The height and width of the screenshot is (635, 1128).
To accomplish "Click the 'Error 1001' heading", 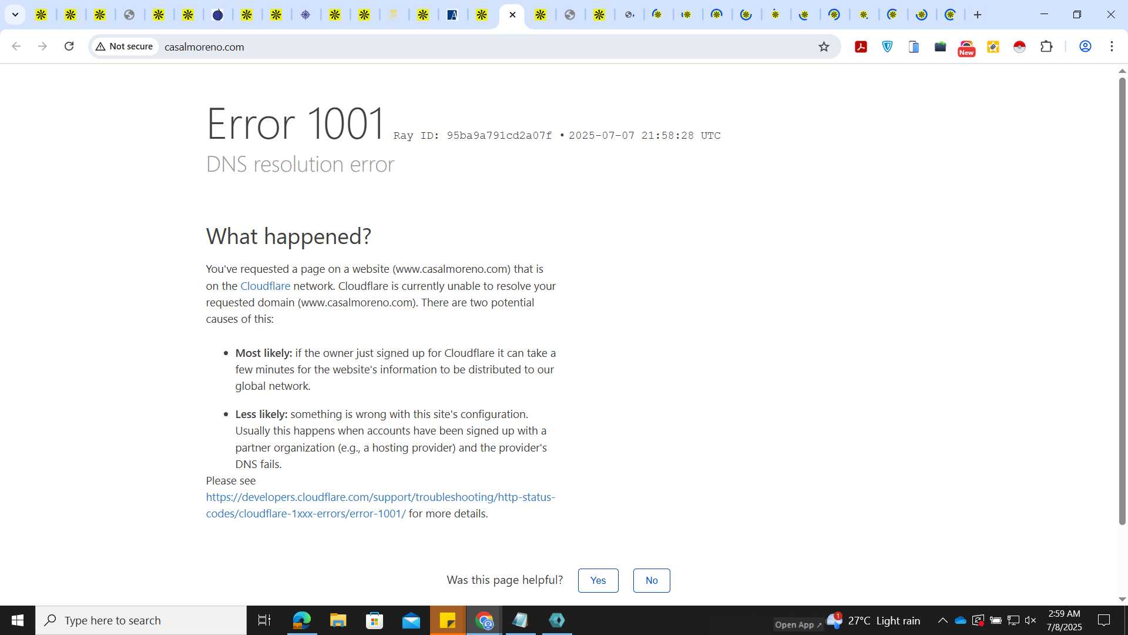I will (x=296, y=123).
